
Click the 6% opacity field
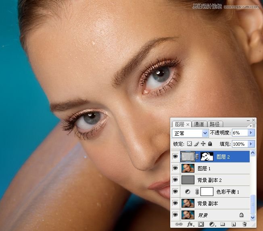tap(240, 133)
